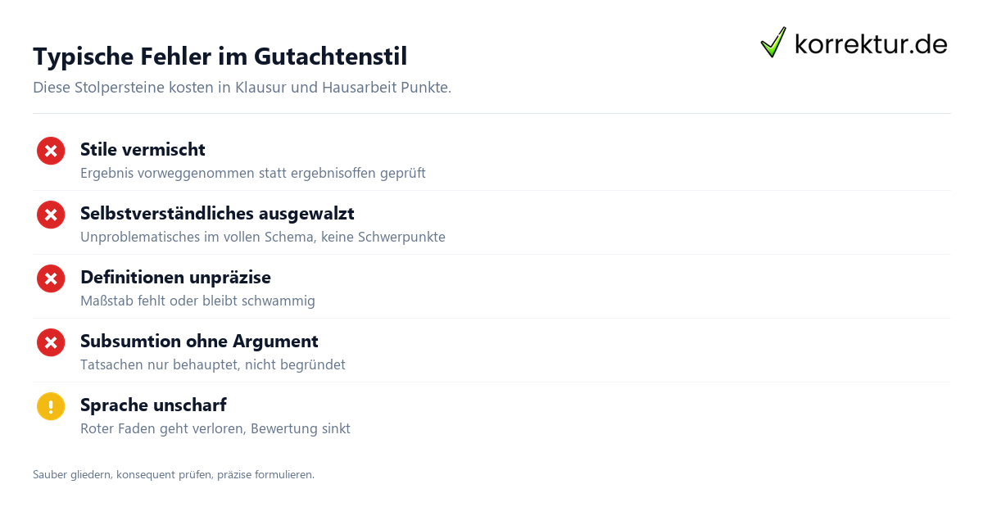The width and height of the screenshot is (983, 516).
Task: Click the text Ergebnis vorweggenommen statt ergebnisoffen geprüft
Action: coord(253,174)
